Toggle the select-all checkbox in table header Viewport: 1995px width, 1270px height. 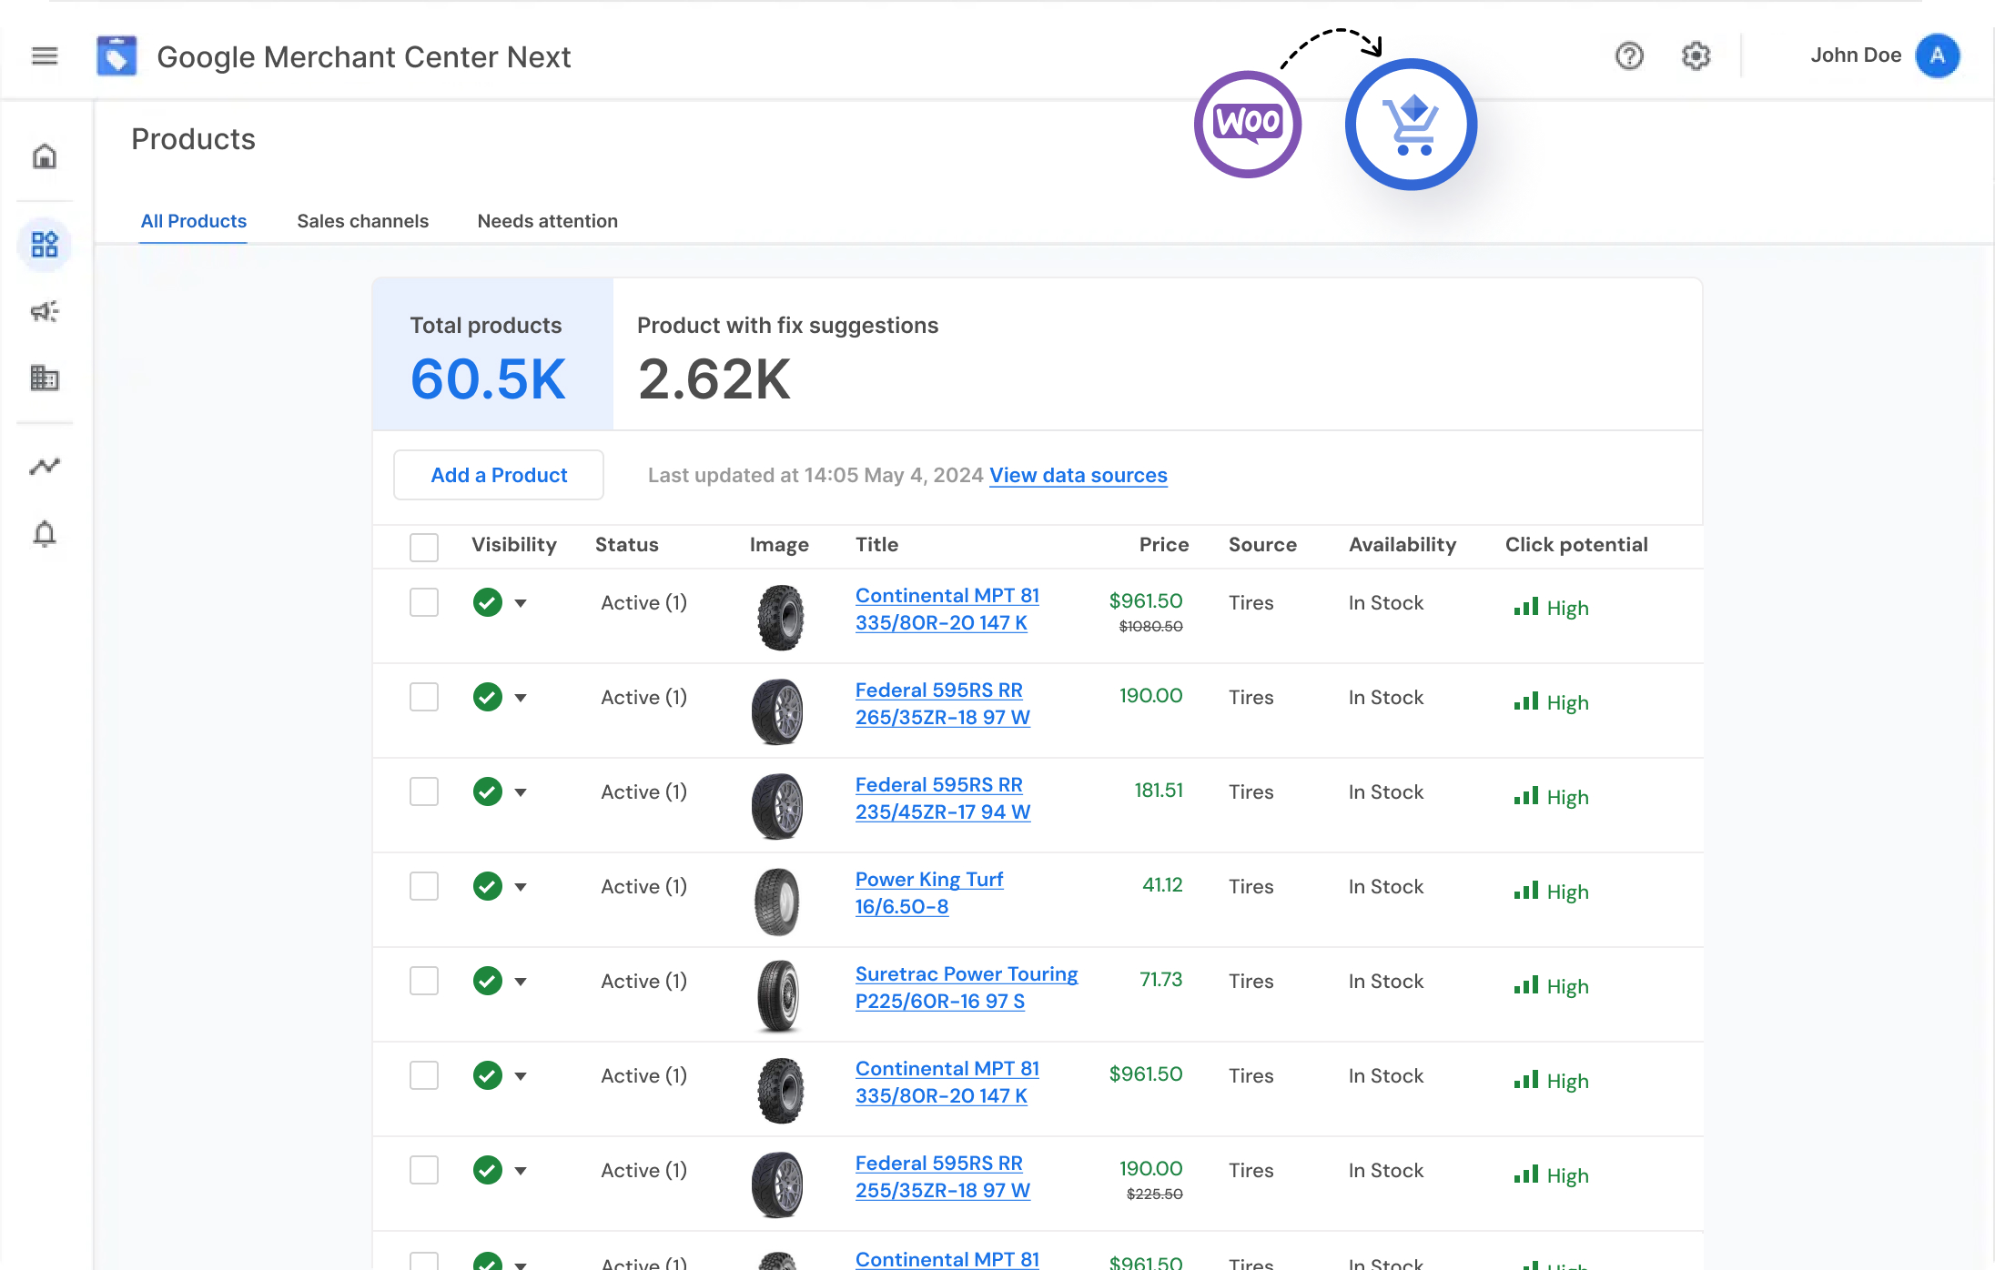tap(424, 548)
